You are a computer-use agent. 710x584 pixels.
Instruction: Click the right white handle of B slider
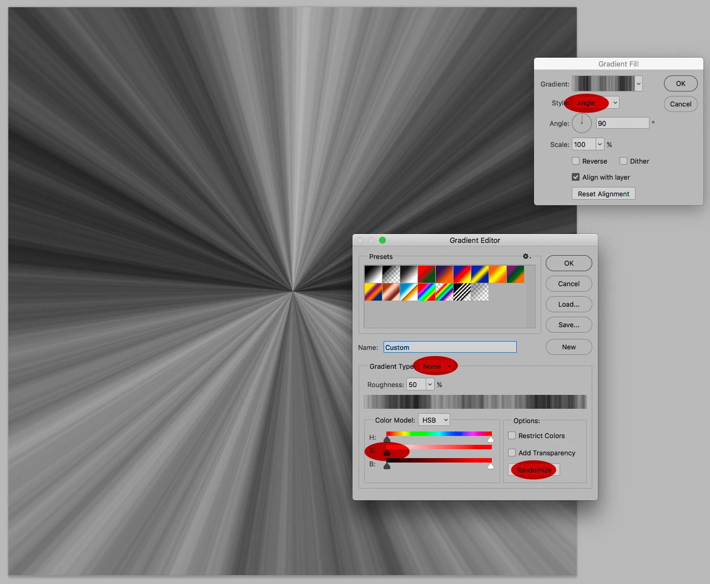491,466
